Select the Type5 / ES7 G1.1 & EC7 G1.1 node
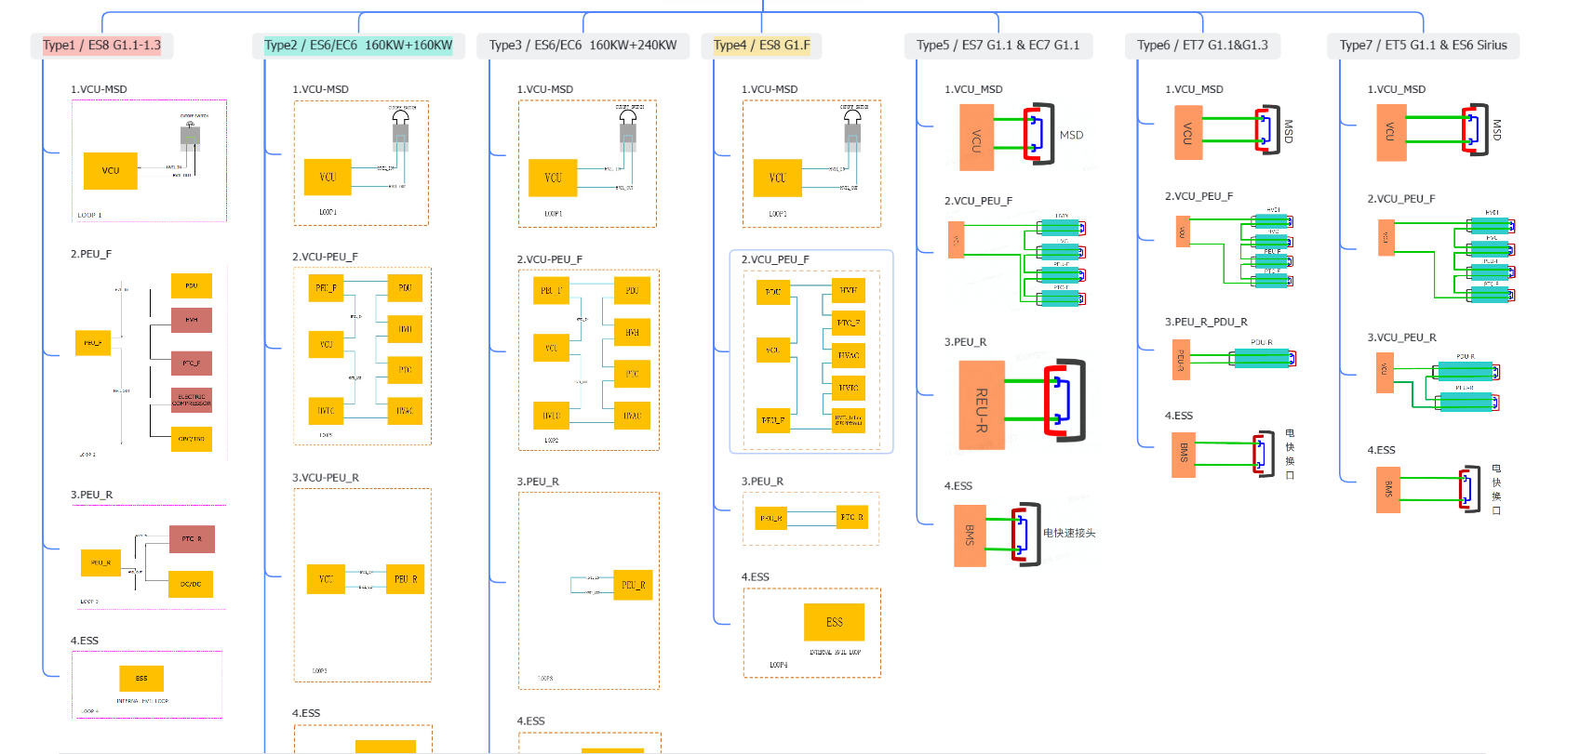Image resolution: width=1580 pixels, height=754 pixels. 998,46
